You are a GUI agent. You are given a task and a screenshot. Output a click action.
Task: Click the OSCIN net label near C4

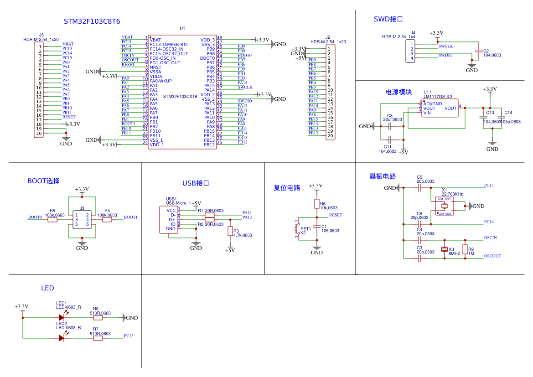click(491, 238)
